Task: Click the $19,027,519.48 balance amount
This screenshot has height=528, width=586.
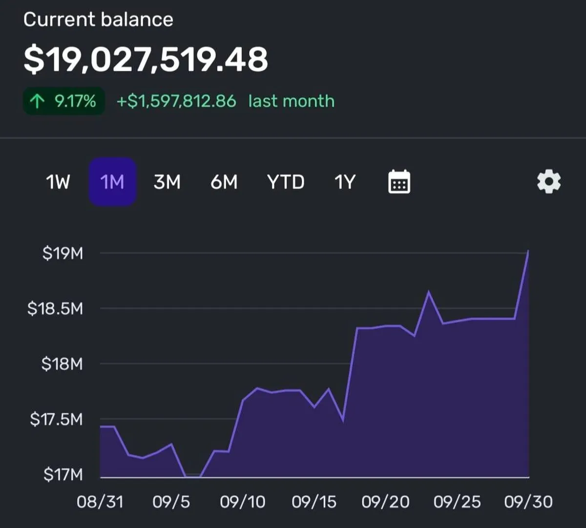Action: [x=146, y=60]
